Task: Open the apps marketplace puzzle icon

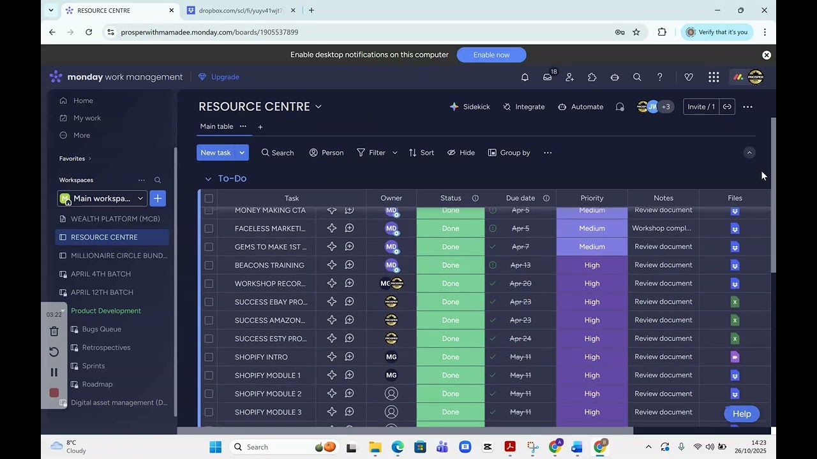Action: (x=592, y=77)
